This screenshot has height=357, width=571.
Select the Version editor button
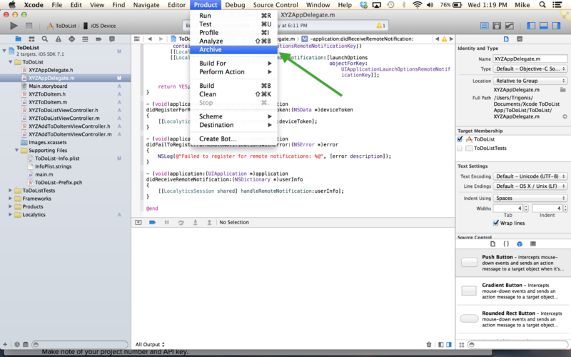[510, 26]
